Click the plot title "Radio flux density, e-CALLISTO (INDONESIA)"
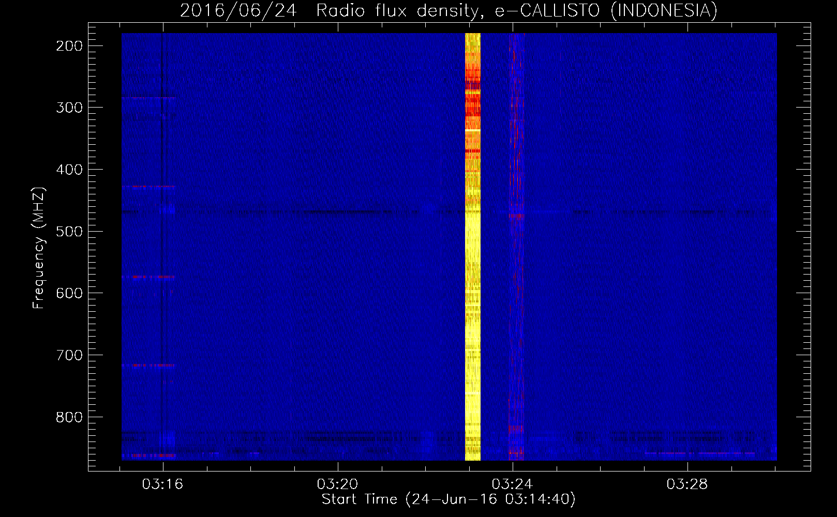 tap(517, 10)
